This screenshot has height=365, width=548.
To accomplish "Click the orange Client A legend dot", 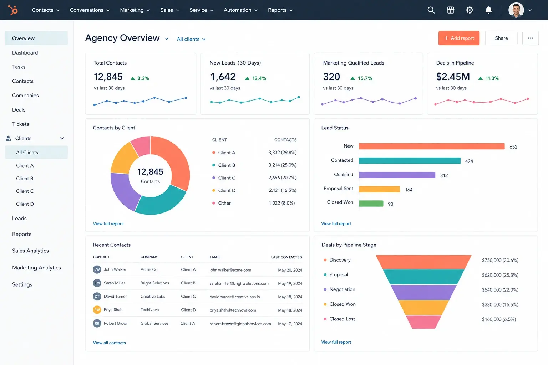I will point(214,153).
